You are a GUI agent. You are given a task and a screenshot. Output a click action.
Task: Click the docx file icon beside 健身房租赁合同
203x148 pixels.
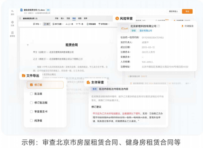(22, 10)
